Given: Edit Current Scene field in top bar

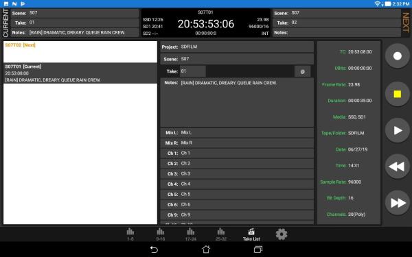Looking at the screenshot, I should tap(75, 13).
